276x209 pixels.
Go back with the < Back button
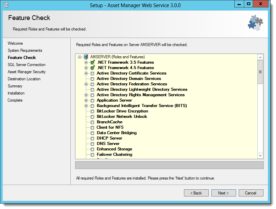coord(196,193)
